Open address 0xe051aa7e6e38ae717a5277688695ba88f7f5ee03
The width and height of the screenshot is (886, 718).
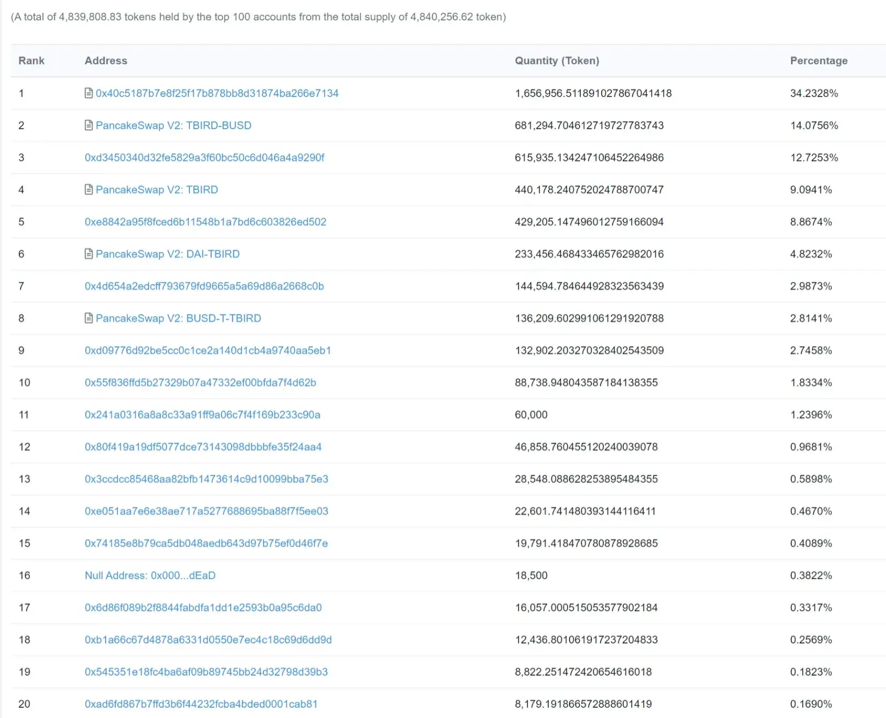tap(206, 511)
